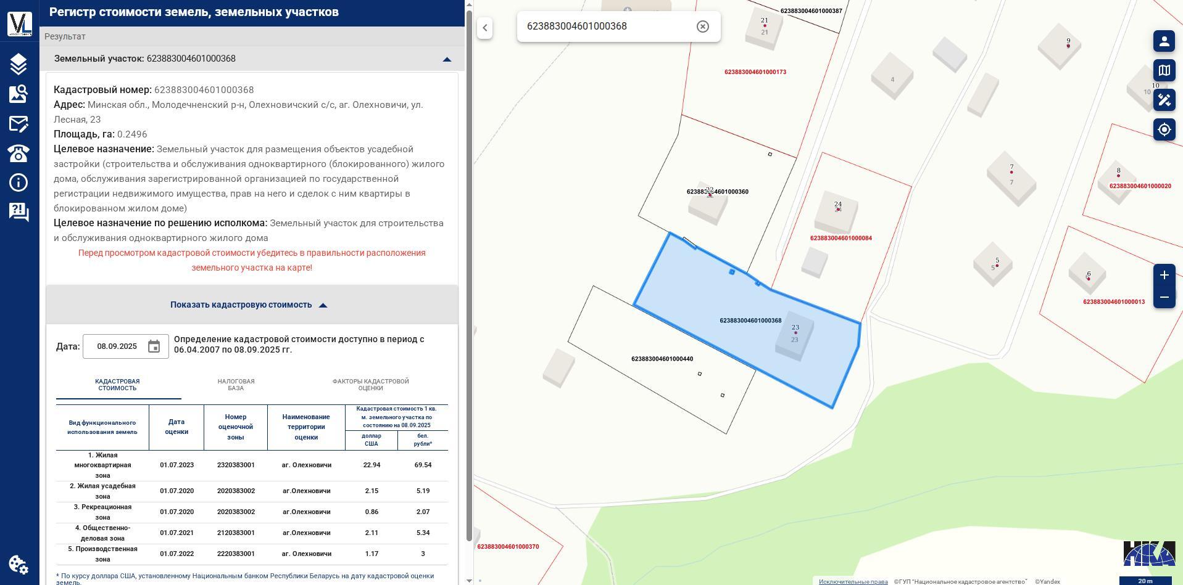This screenshot has height=585, width=1183.
Task: Collapse the side panel with left chevron
Action: click(x=485, y=28)
